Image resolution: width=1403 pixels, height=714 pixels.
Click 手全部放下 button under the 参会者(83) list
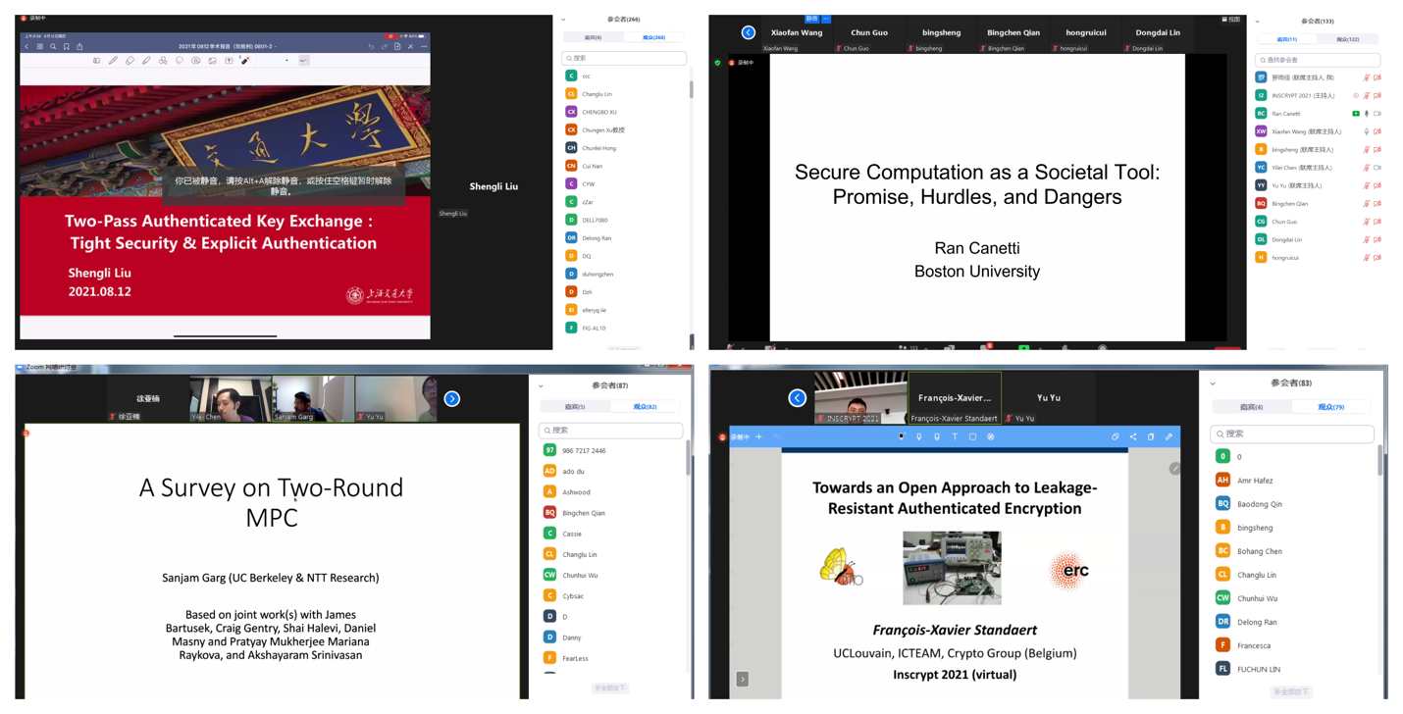pyautogui.click(x=1290, y=691)
